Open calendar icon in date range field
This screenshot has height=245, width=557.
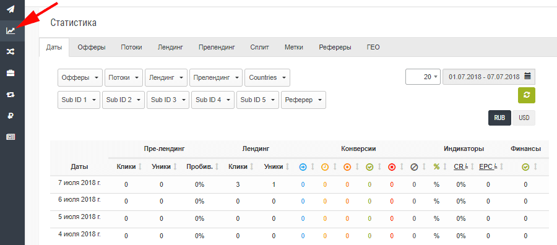[527, 76]
